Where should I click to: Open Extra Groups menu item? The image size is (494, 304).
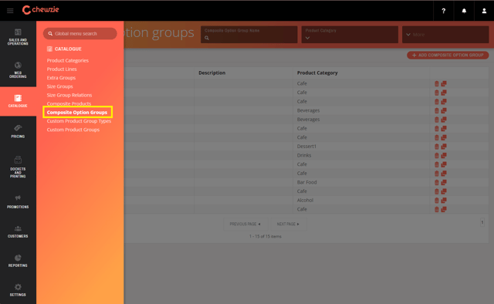point(61,78)
